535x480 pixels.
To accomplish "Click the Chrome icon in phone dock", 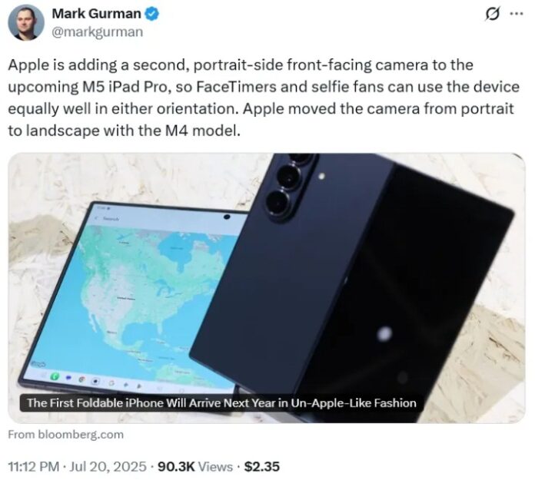I will pyautogui.click(x=82, y=379).
